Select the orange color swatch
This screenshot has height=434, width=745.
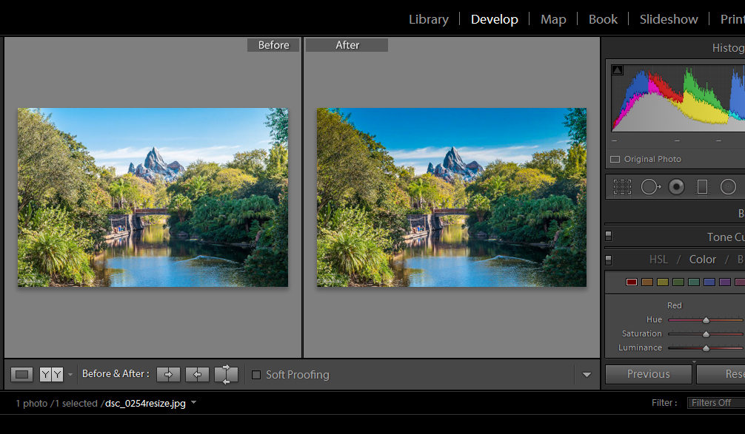click(647, 282)
